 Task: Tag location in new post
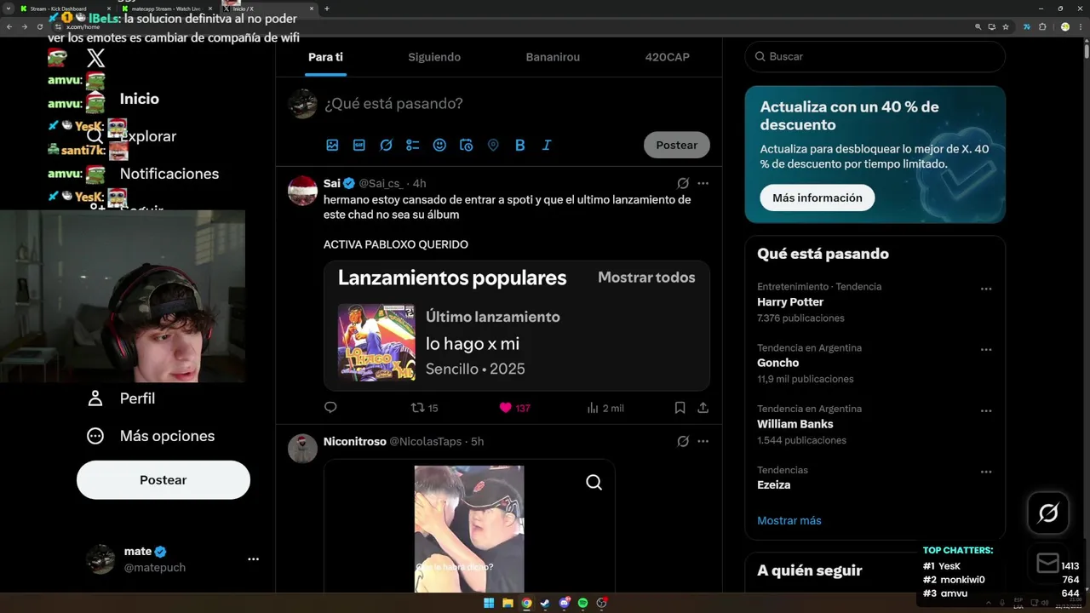click(x=493, y=146)
